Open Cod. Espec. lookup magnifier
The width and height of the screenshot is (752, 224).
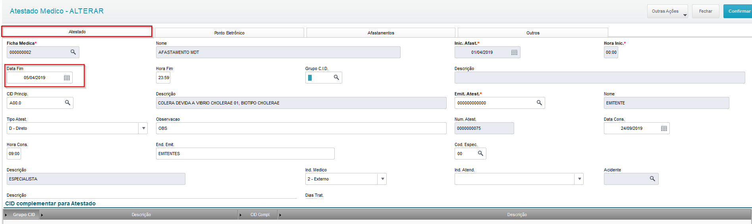pyautogui.click(x=480, y=154)
